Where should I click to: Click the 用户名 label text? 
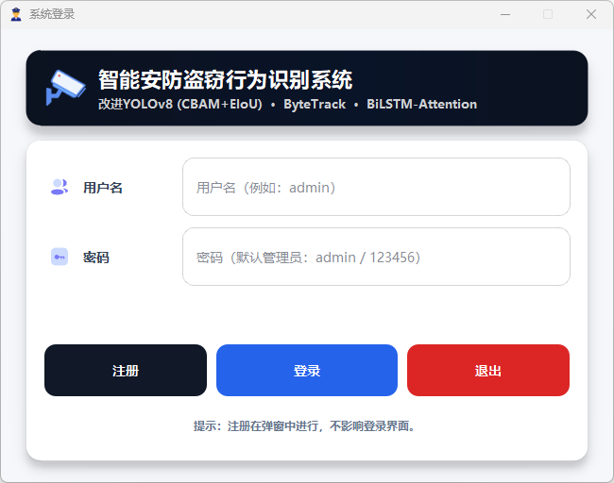103,188
